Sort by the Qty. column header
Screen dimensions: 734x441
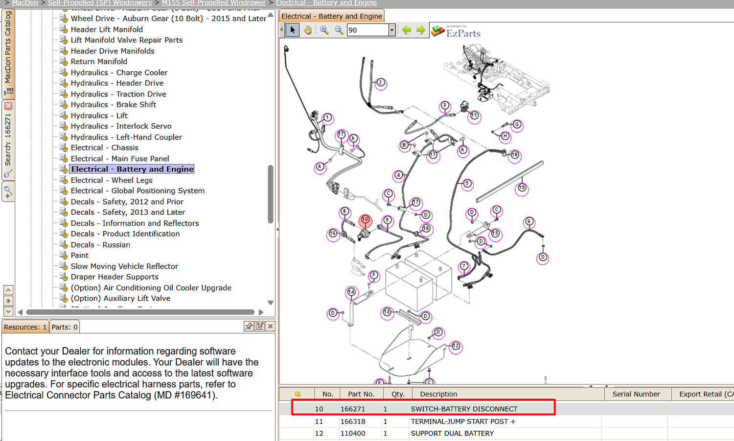398,394
